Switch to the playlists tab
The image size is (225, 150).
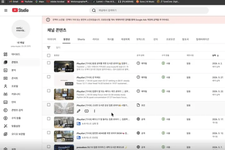point(125,39)
